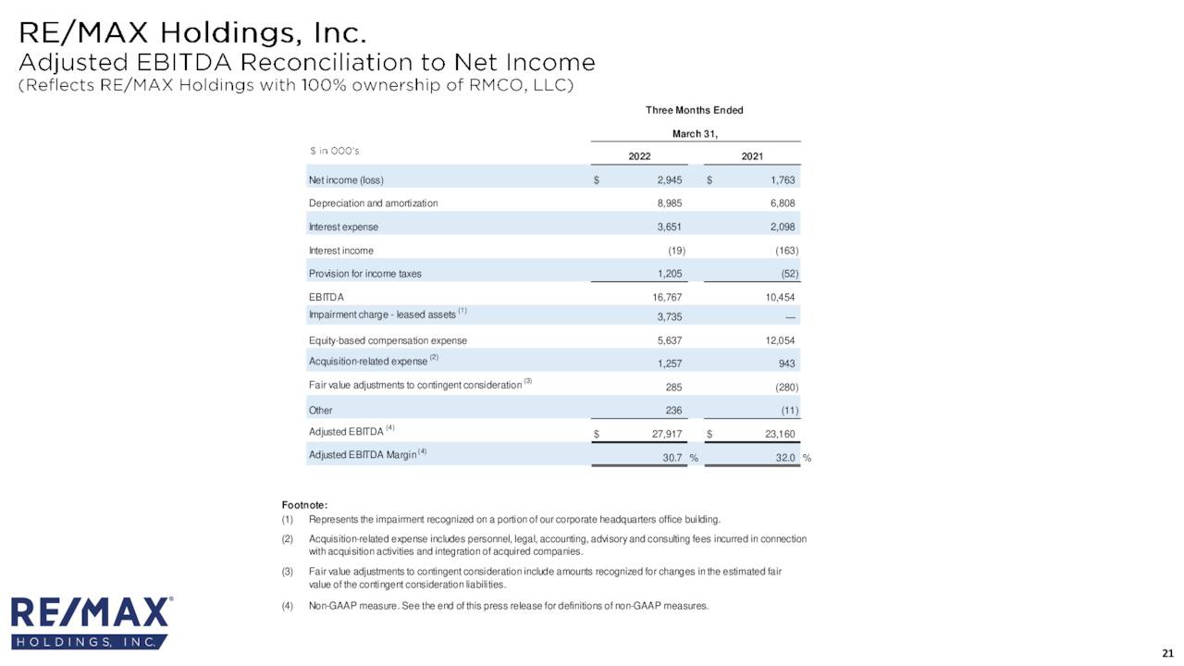Select 'Adjusted EBITDA Reconciliation to Net Income' subtitle
The width and height of the screenshot is (1184, 666).
point(307,63)
